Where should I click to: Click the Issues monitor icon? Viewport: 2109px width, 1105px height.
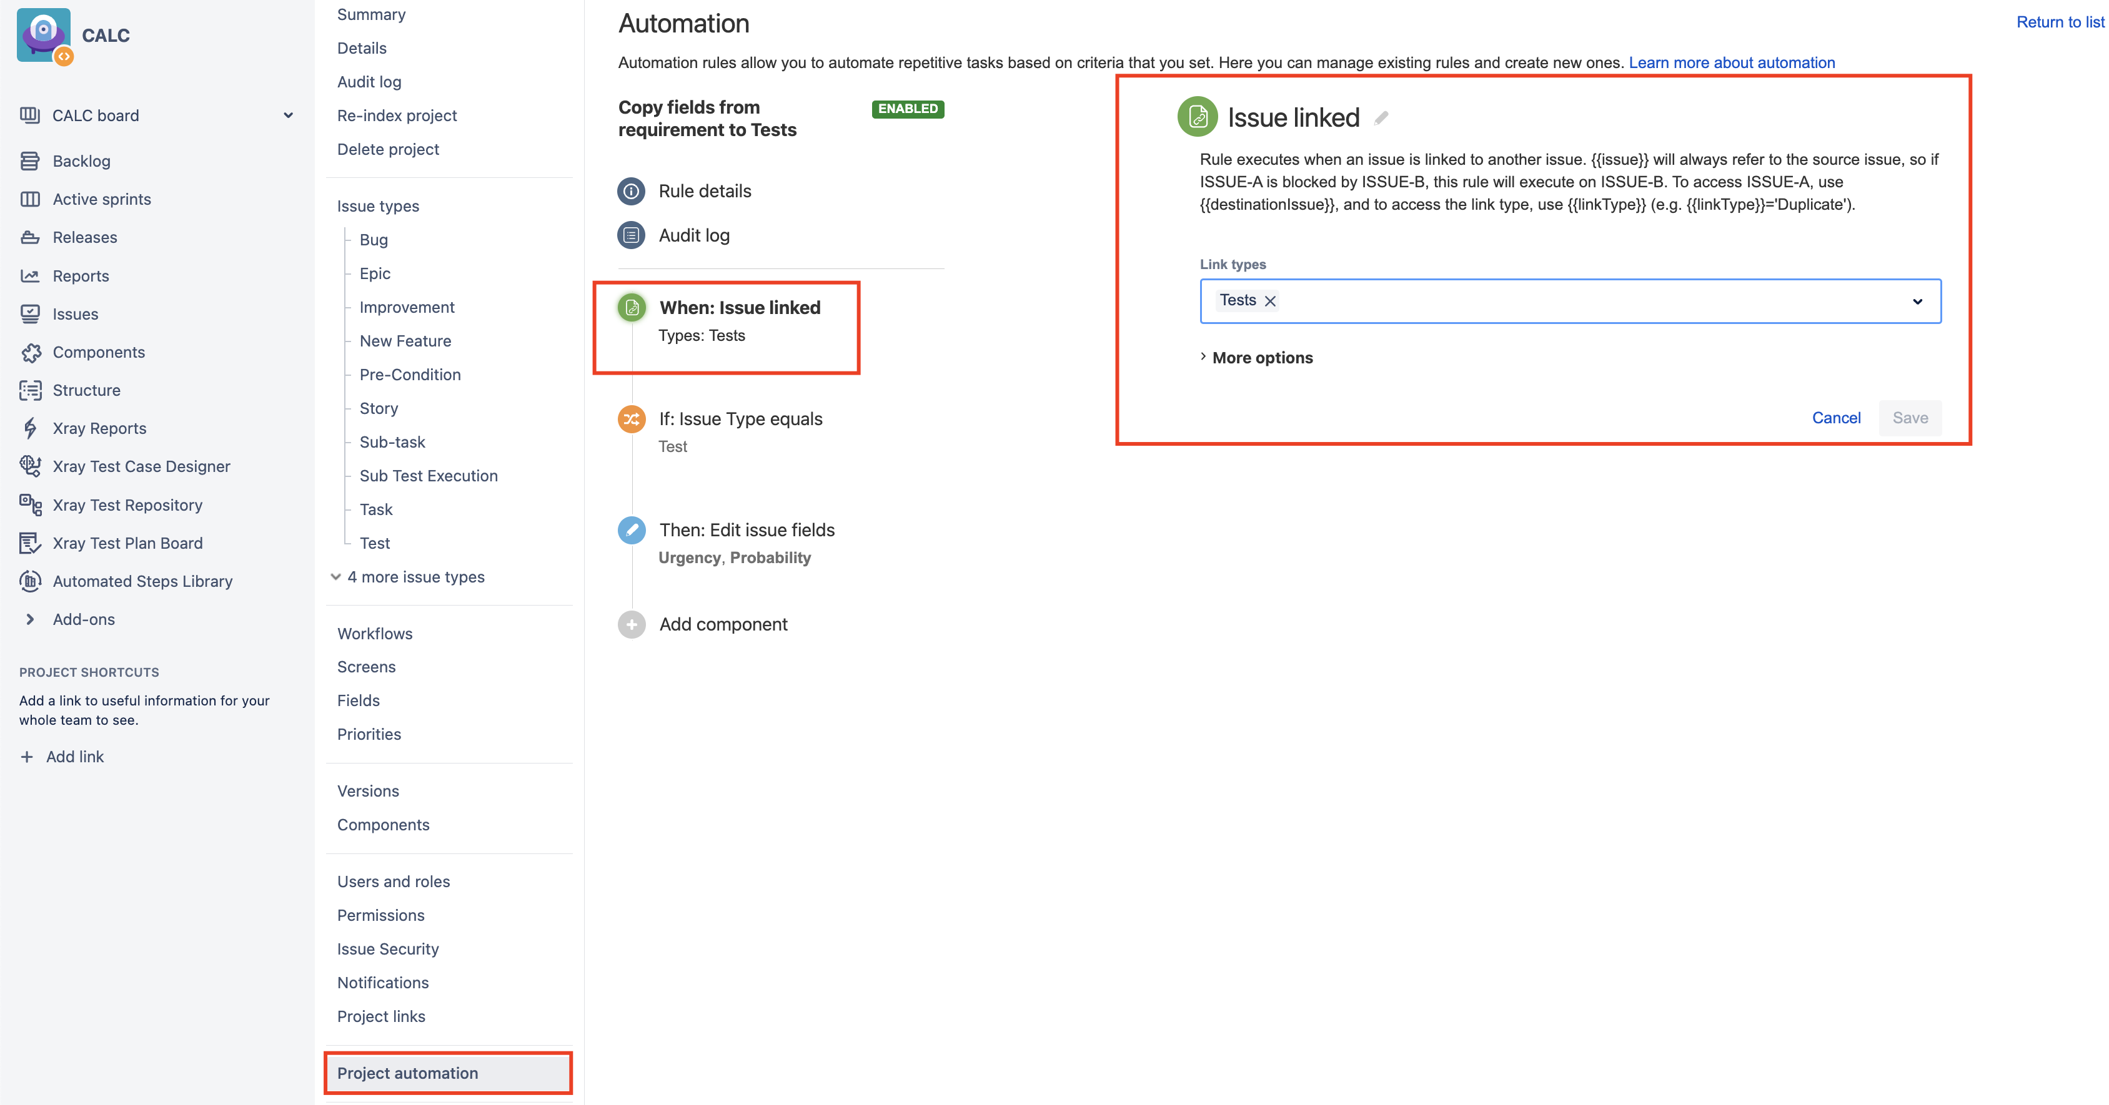[x=29, y=314]
